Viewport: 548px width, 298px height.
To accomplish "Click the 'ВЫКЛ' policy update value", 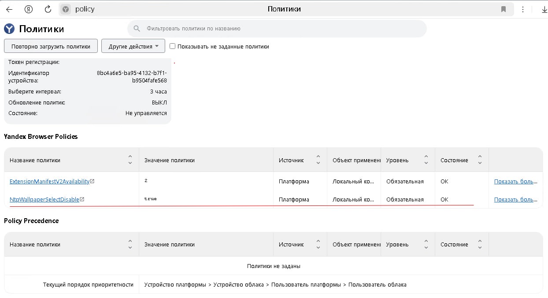I will (159, 102).
